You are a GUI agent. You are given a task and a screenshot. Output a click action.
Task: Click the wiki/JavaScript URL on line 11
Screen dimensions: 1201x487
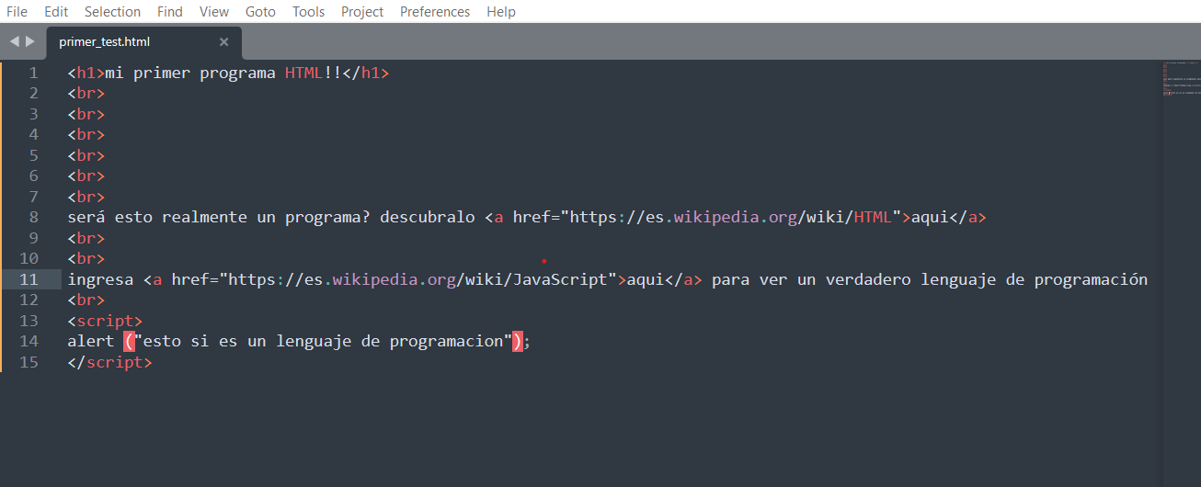pyautogui.click(x=417, y=279)
